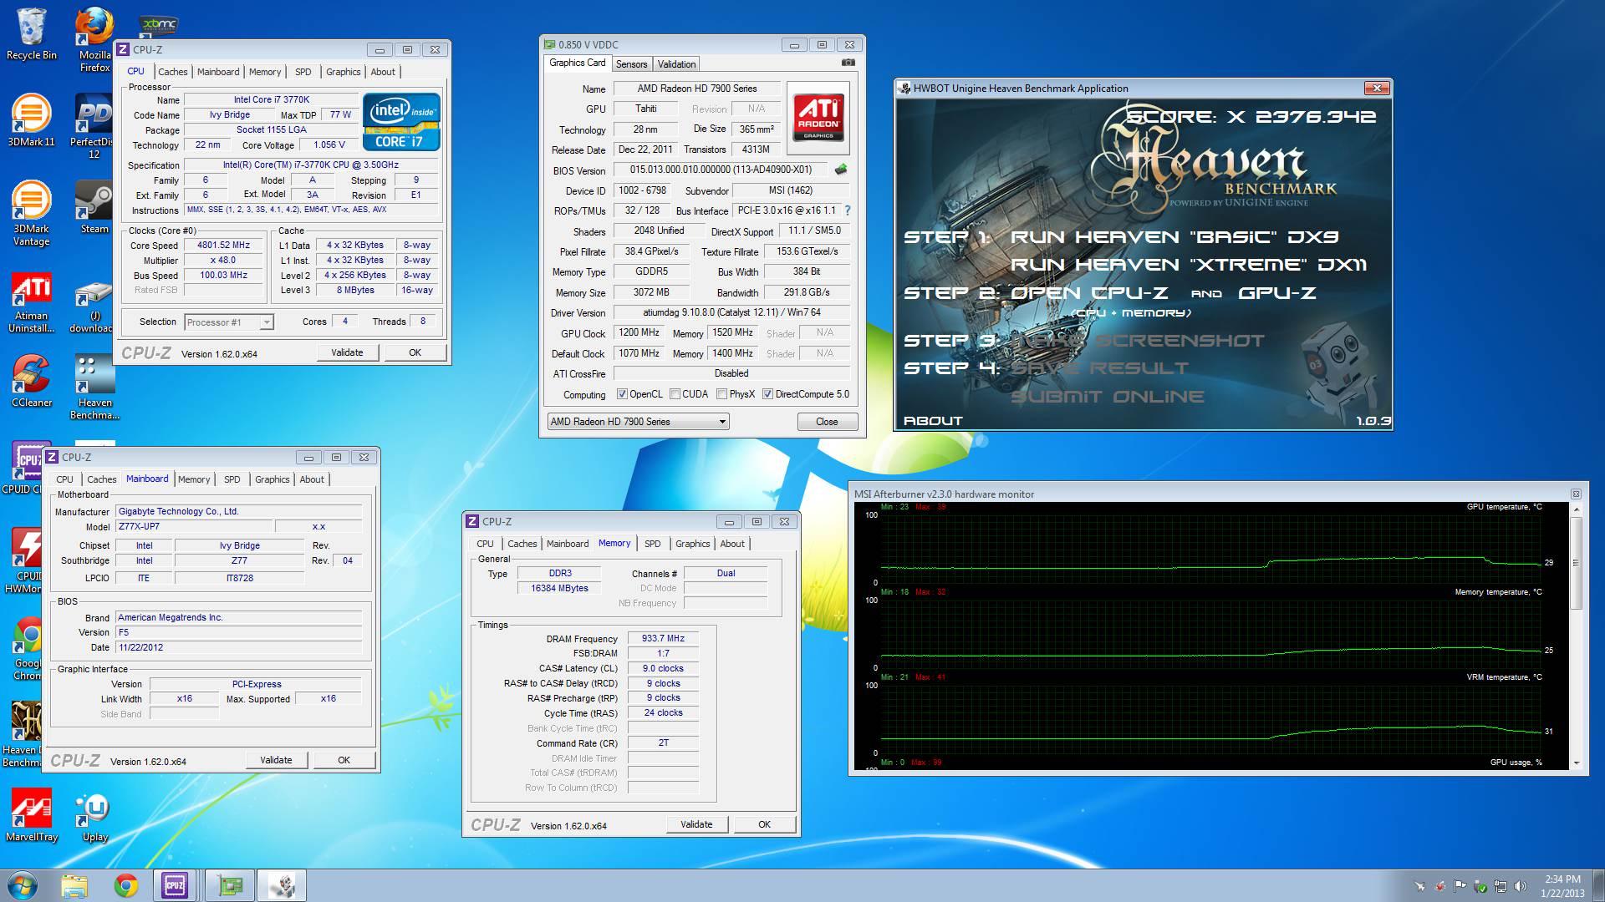1605x902 pixels.
Task: Select Graphics tab in Mainboard CPU-Z window
Action: pos(272,479)
